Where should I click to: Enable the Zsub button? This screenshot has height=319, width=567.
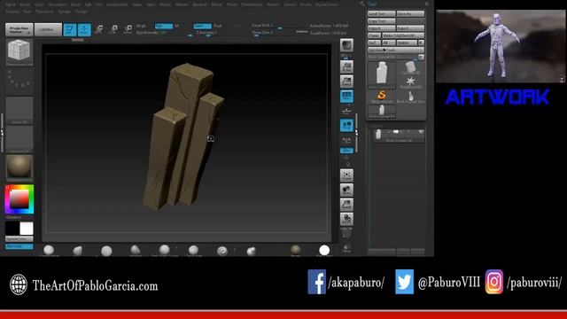[218, 26]
